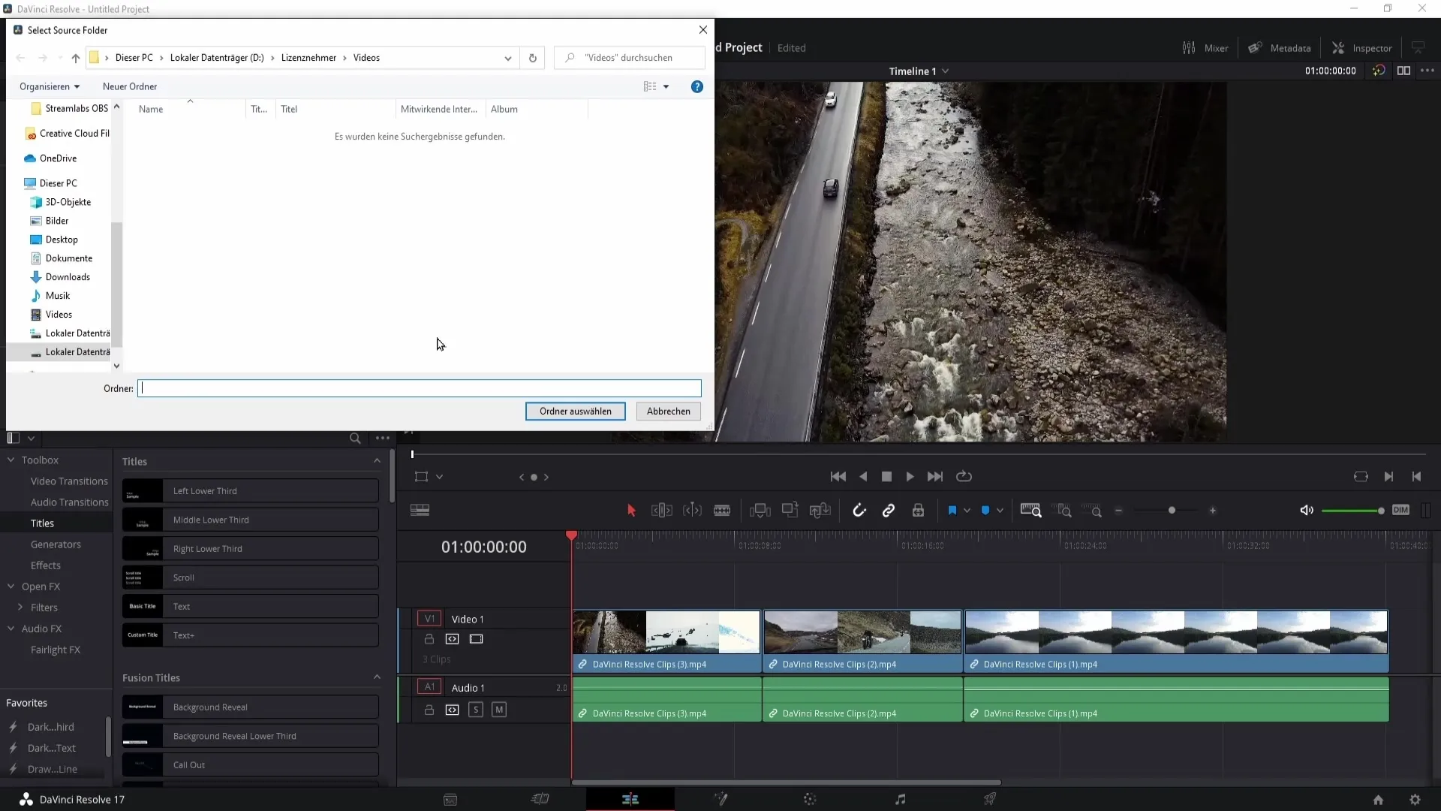This screenshot has width=1441, height=811.
Task: Click the Ordner input field in dialog
Action: pyautogui.click(x=419, y=387)
